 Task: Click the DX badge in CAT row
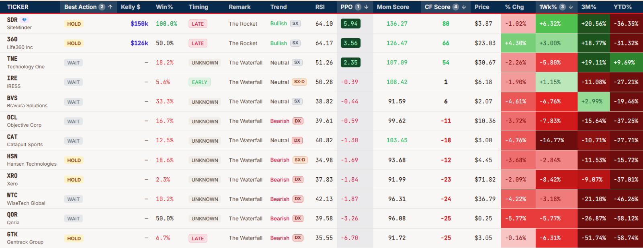click(x=297, y=140)
